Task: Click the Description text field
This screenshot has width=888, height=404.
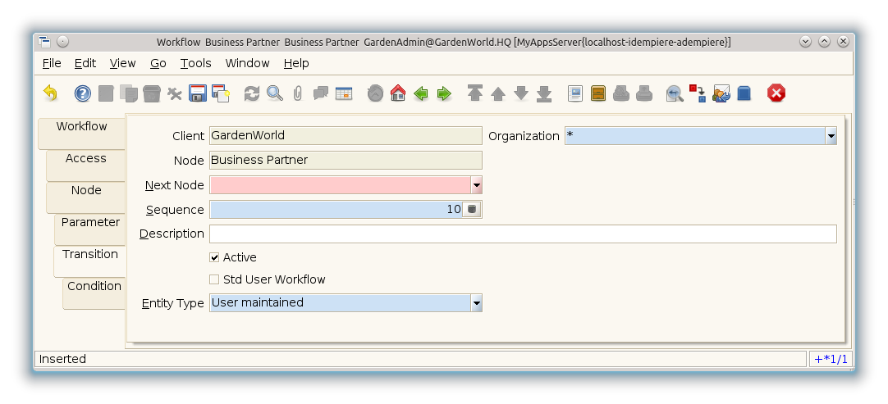Action: click(523, 234)
